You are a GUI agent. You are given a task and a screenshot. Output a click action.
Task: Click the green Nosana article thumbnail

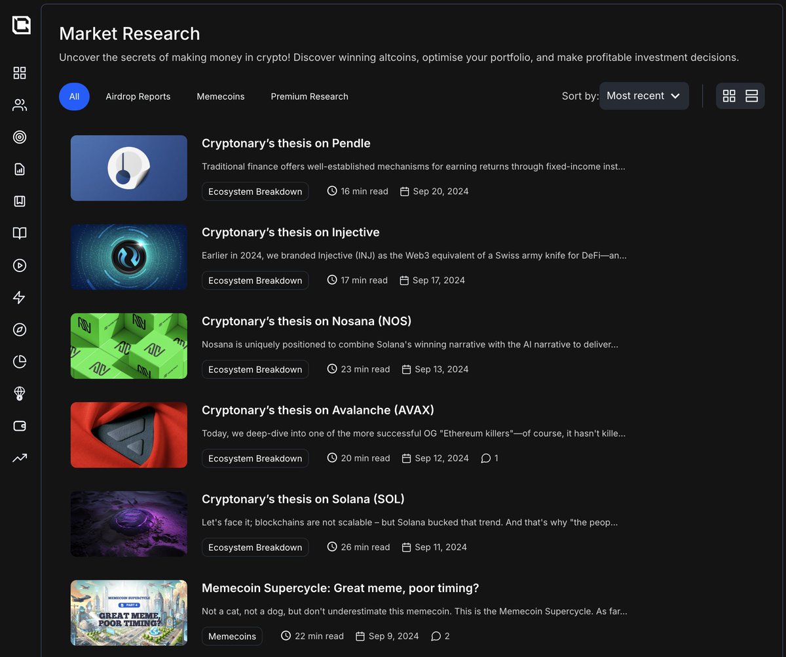pos(129,346)
